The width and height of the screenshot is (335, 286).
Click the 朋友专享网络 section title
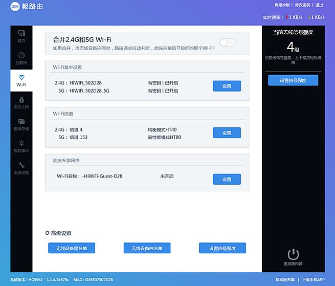coord(66,161)
